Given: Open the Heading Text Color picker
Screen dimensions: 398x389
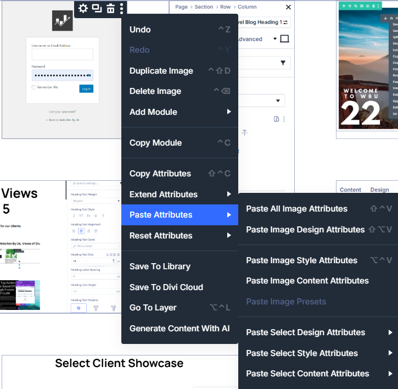Looking at the screenshot, I should (96, 246).
